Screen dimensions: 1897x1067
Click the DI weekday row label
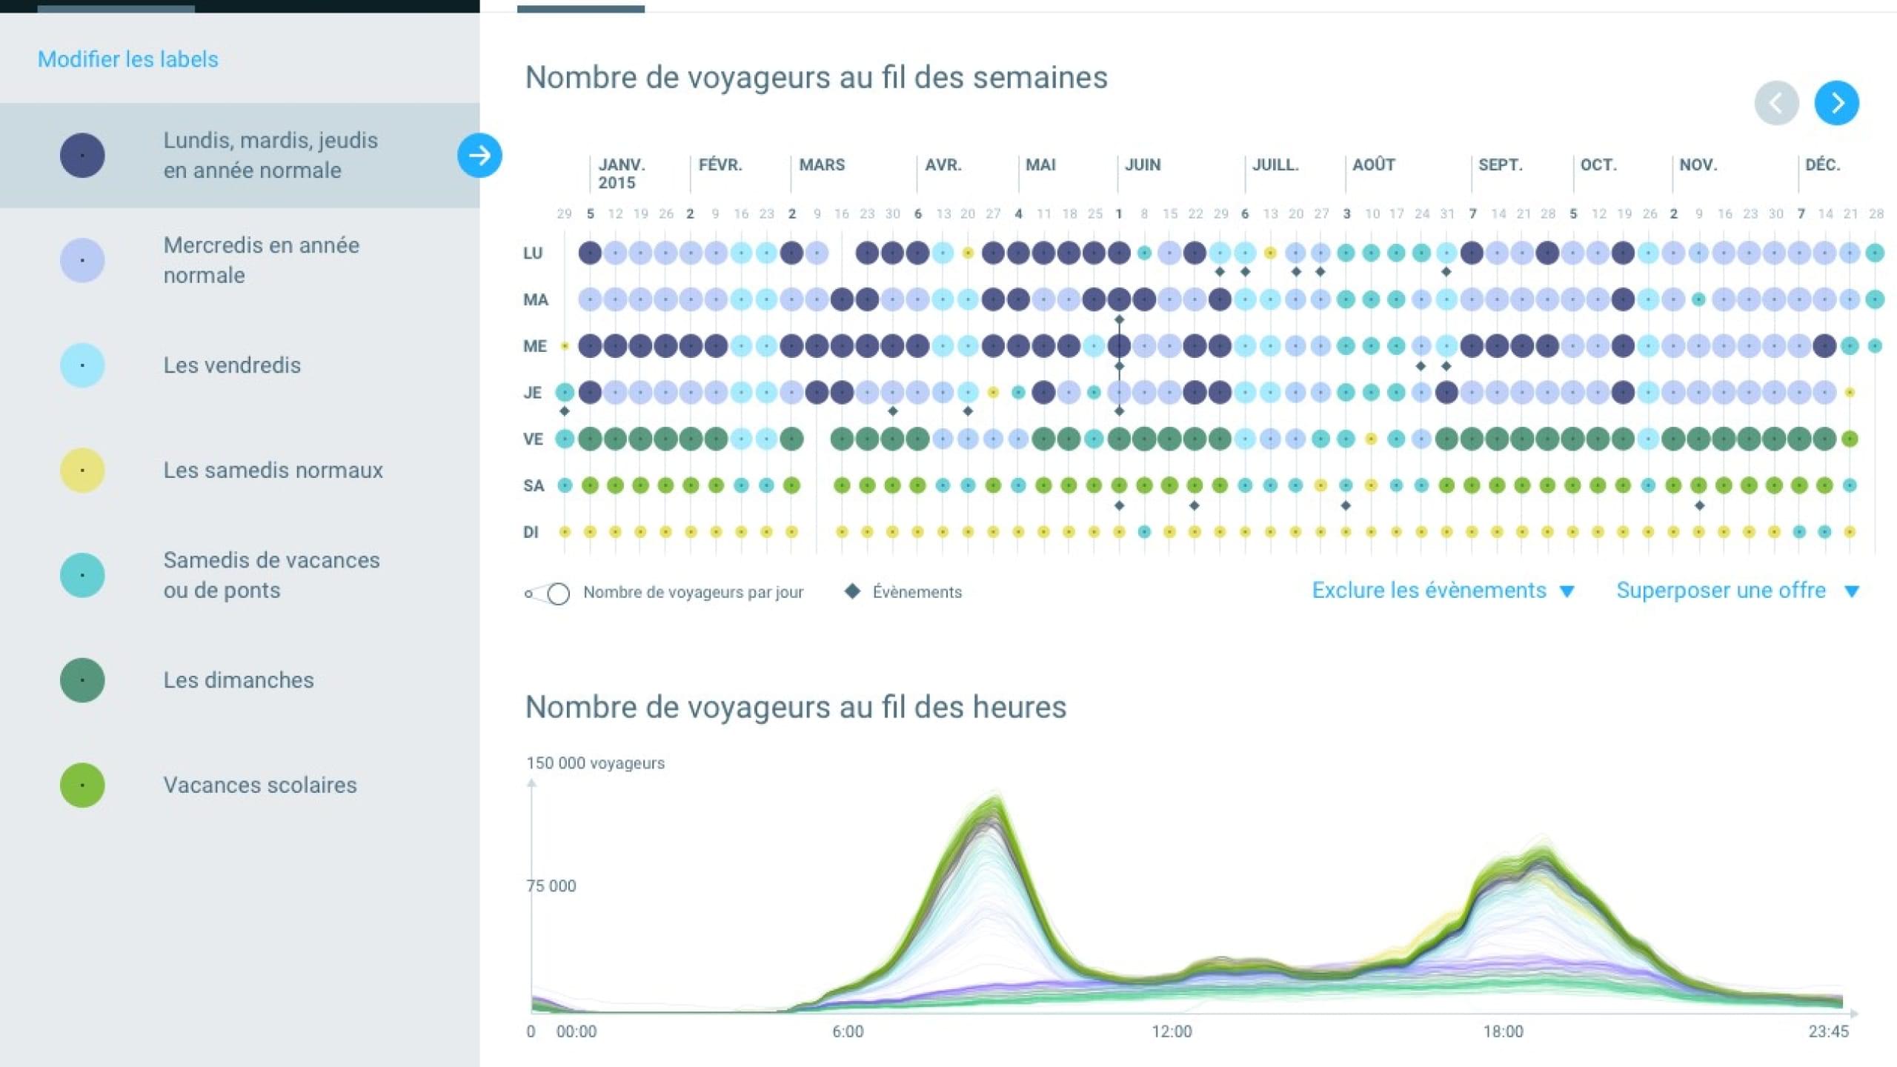pyautogui.click(x=531, y=532)
